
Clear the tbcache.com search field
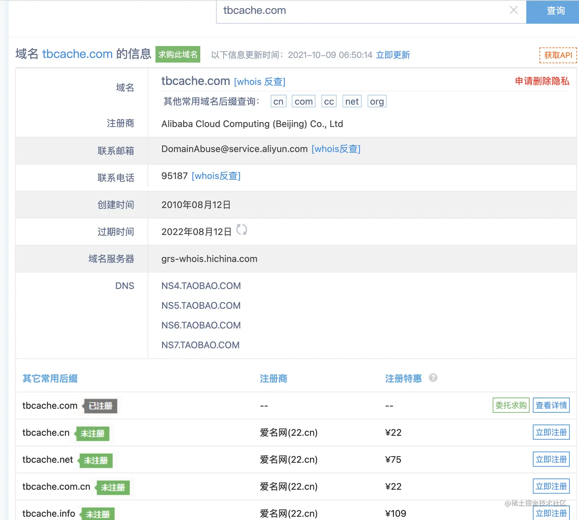[514, 10]
